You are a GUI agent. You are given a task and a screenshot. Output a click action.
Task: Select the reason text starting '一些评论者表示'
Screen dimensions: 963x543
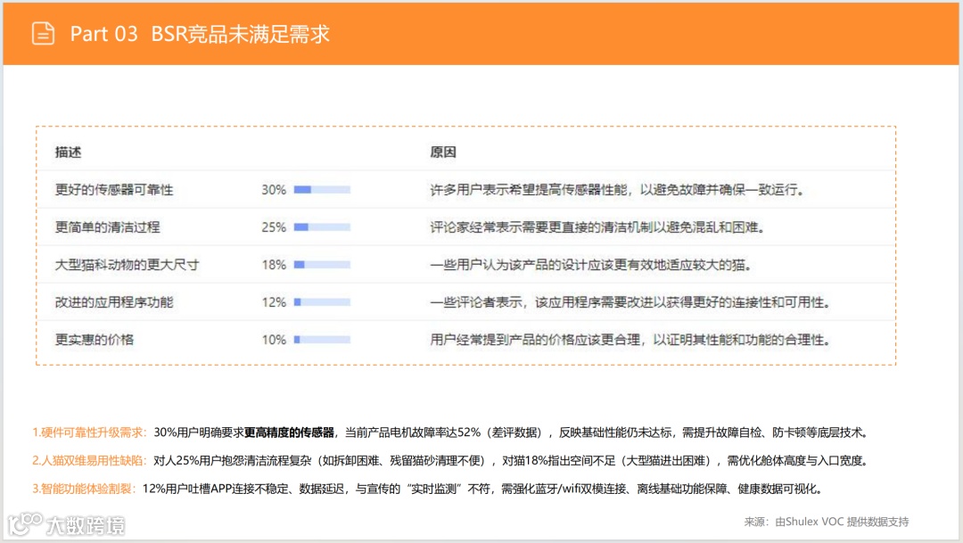tap(630, 302)
